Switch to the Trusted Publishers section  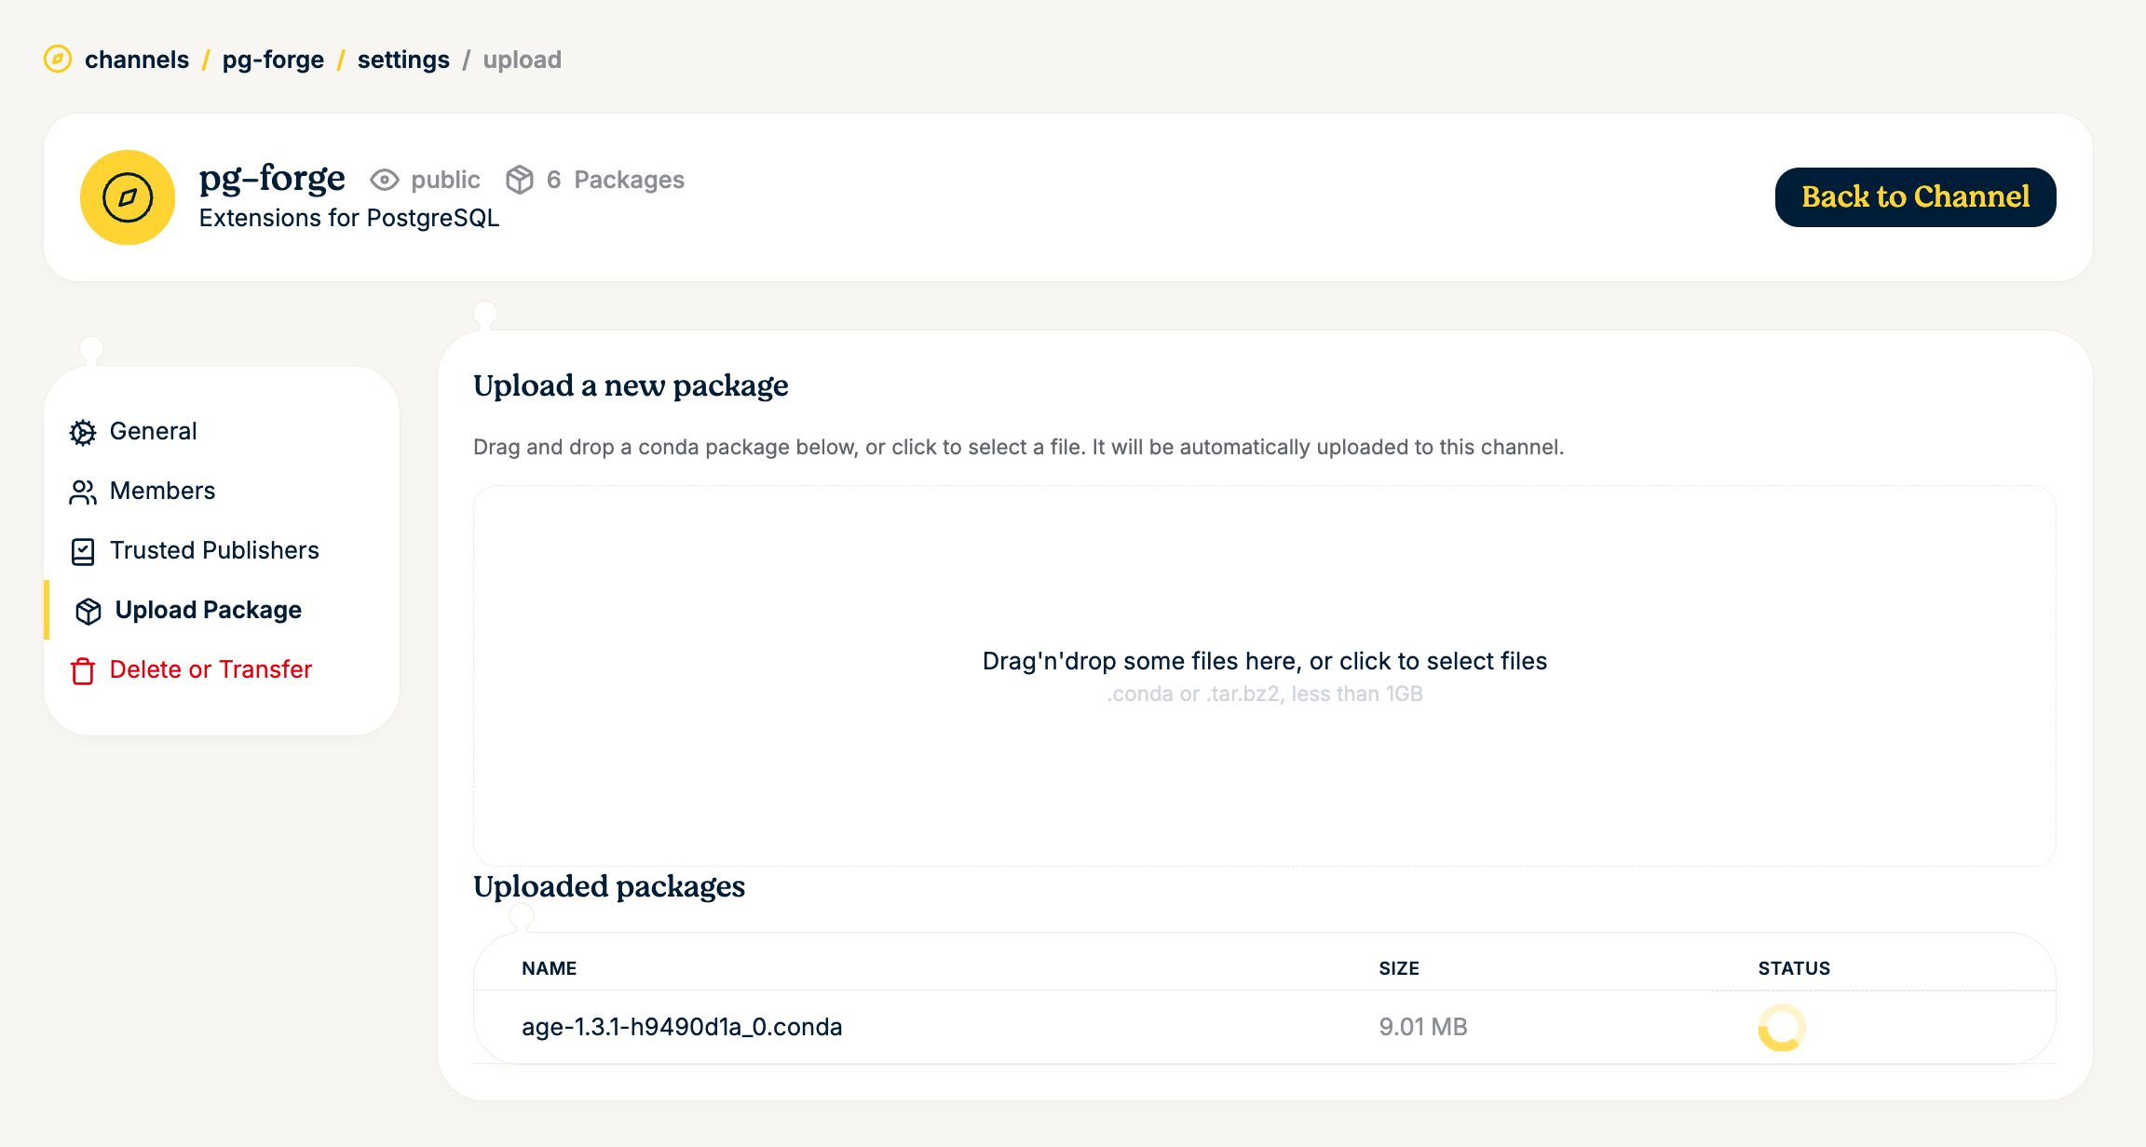pyautogui.click(x=214, y=550)
